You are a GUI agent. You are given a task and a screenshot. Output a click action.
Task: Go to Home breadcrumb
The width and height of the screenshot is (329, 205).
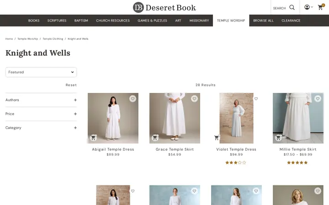[x=9, y=39]
